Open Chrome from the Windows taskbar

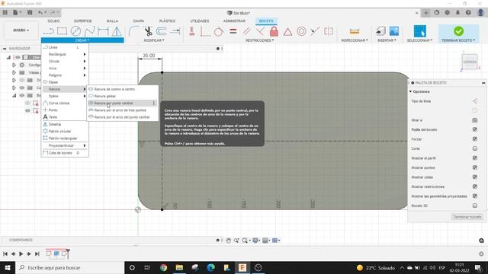(163, 267)
